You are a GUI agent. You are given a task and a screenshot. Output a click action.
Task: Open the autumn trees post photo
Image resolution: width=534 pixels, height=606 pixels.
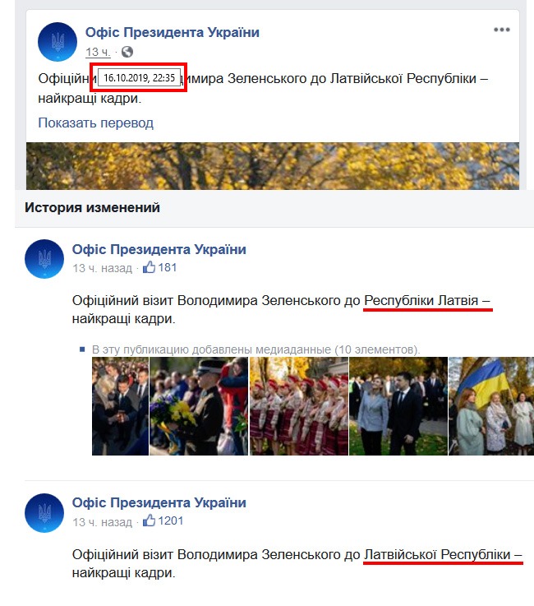[273, 166]
